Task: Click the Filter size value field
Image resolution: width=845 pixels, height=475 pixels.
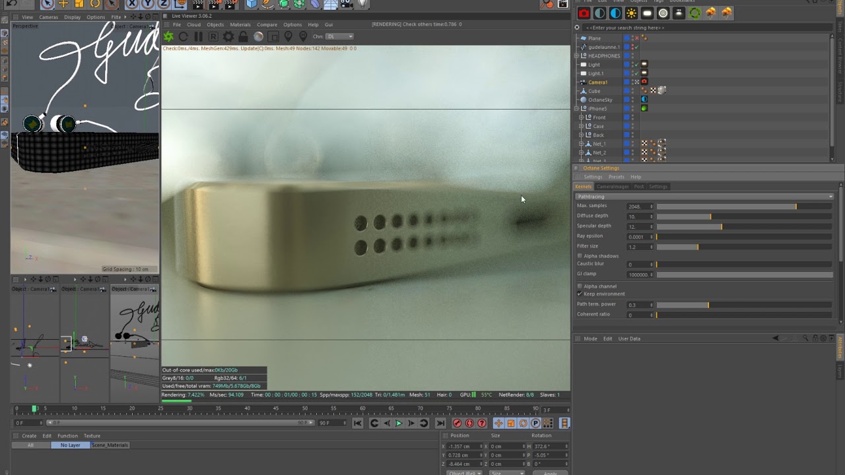Action: click(640, 247)
